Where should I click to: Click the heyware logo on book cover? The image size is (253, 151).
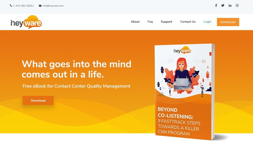click(x=182, y=50)
